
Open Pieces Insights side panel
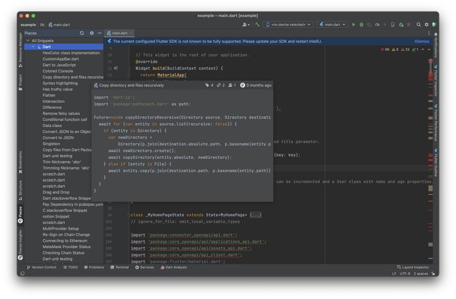(21, 245)
